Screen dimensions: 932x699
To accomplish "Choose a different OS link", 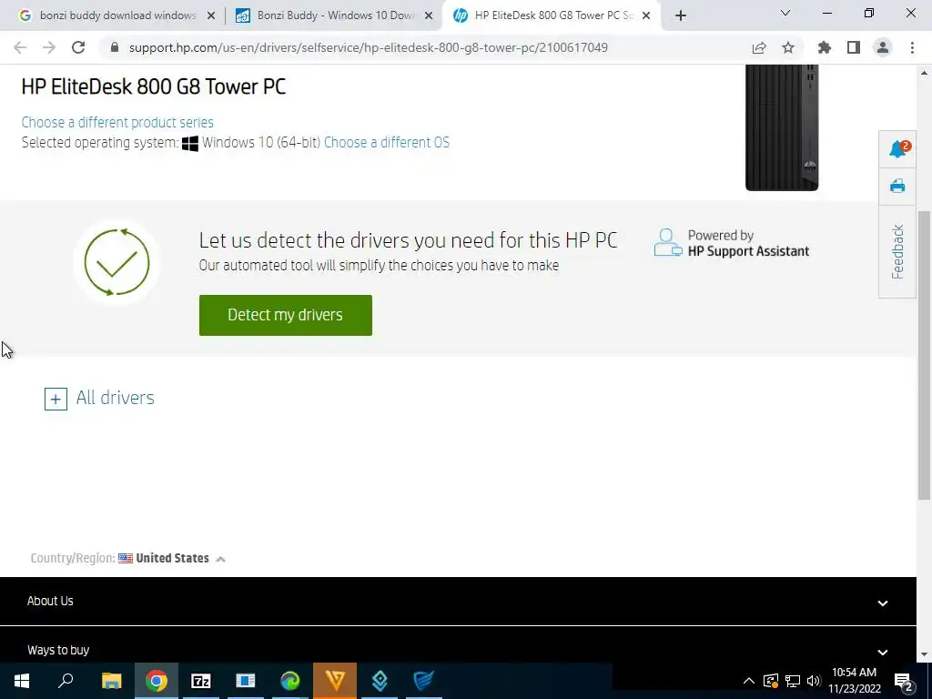I will (x=386, y=143).
